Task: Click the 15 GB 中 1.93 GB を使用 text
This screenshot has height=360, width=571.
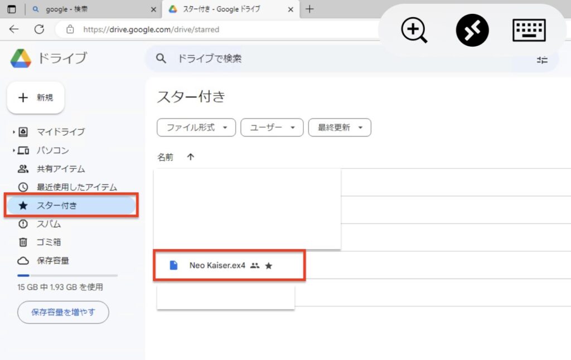Action: click(60, 287)
